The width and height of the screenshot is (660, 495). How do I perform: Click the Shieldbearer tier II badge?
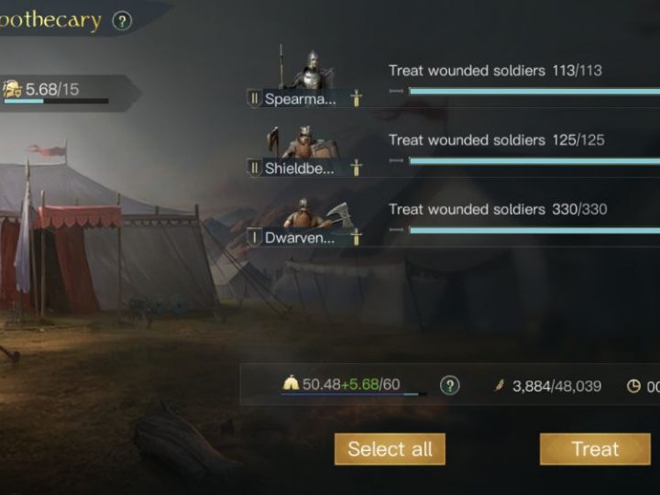click(x=254, y=168)
